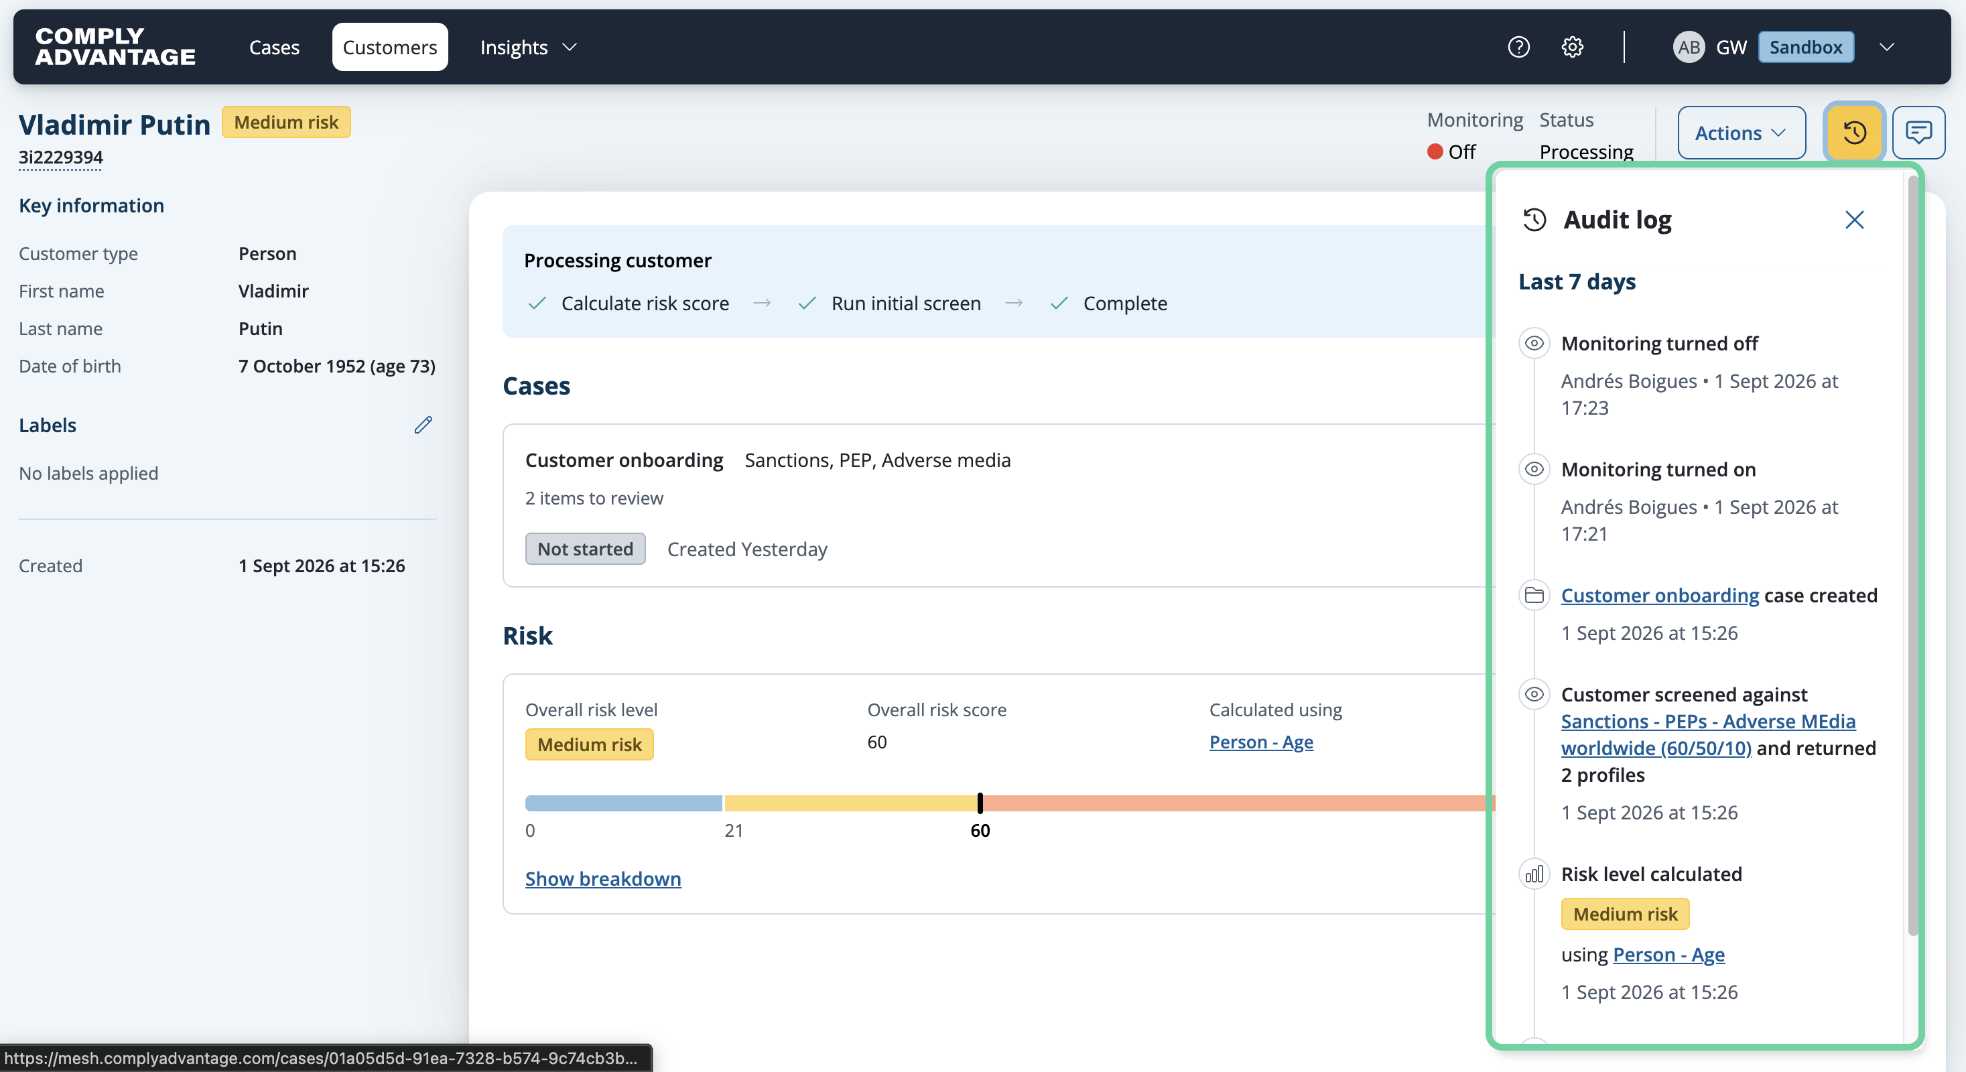
Task: Click Medium risk badge in audit log
Action: (x=1626, y=914)
